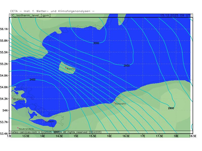The height and width of the screenshot is (151, 202).
Task: Select the 2450 contour label near map center
Action: pos(127,66)
